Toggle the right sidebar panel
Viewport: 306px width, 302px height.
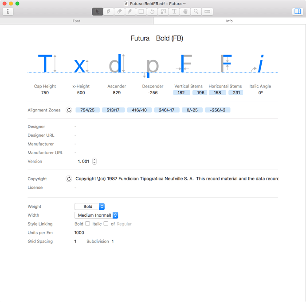point(298,12)
